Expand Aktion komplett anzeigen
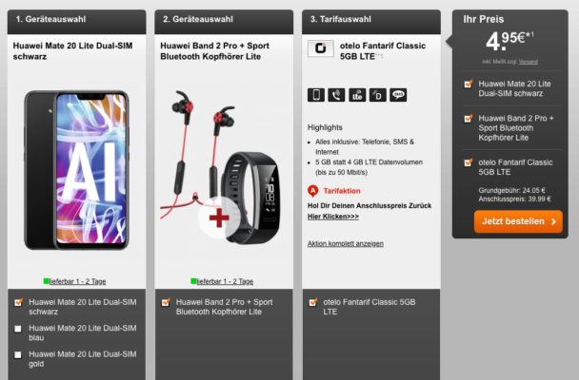 [x=346, y=243]
